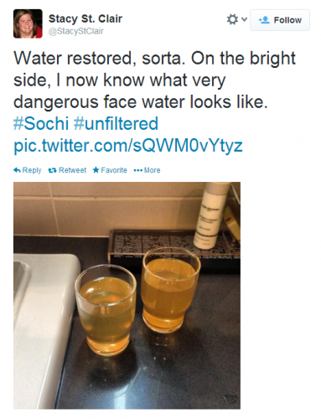Expand the chevron beside the gear
The height and width of the screenshot is (419, 321).
[244, 19]
